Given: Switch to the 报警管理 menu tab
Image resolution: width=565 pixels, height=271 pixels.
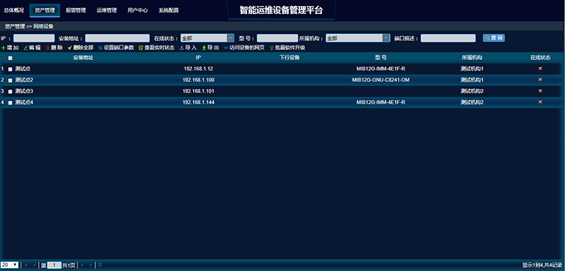Looking at the screenshot, I should pos(76,11).
